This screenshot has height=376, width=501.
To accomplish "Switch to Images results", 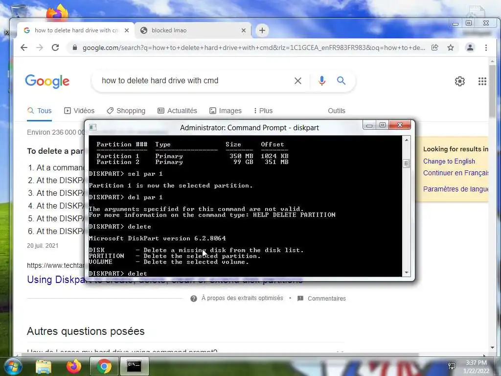I will (x=226, y=111).
